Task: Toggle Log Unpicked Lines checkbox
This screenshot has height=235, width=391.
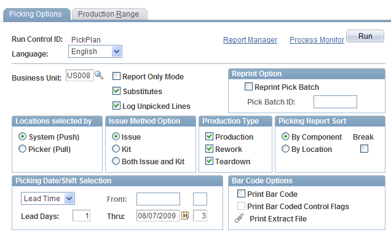Action: click(x=116, y=106)
